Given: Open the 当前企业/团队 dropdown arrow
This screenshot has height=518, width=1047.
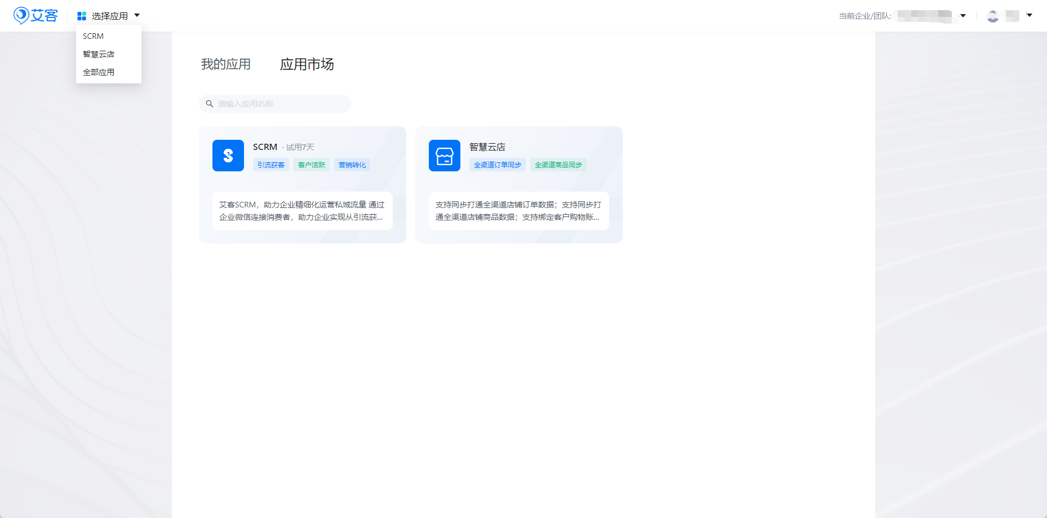Looking at the screenshot, I should pos(963,16).
